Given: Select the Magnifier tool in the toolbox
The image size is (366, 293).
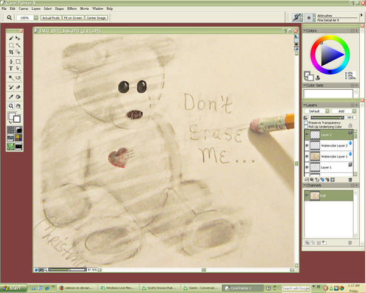Looking at the screenshot, I should pos(11,106).
